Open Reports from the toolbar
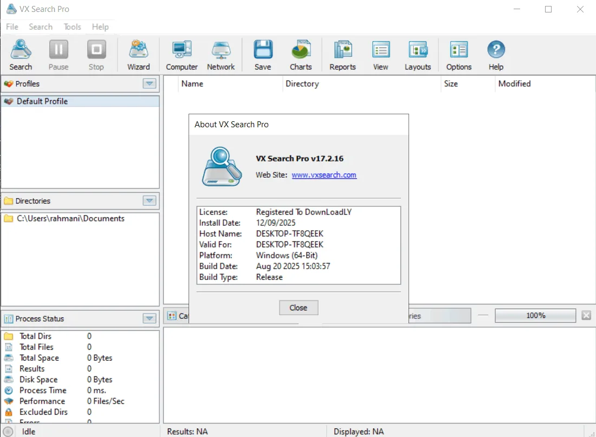Image resolution: width=596 pixels, height=437 pixels. pos(342,55)
